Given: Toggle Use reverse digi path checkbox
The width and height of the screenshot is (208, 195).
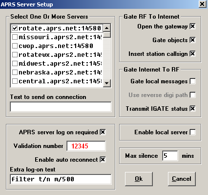Looking at the screenshot, I should tap(193, 95).
